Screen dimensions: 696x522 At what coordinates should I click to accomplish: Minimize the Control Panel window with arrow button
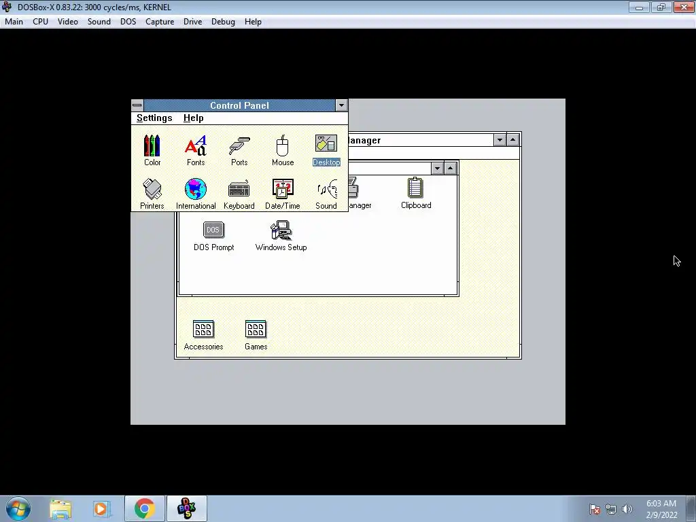pos(341,105)
